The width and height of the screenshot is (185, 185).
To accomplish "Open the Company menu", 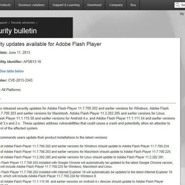I will (x=116, y=5).
